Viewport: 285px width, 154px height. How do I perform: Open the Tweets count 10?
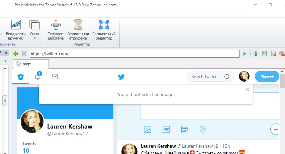[x=26, y=151]
